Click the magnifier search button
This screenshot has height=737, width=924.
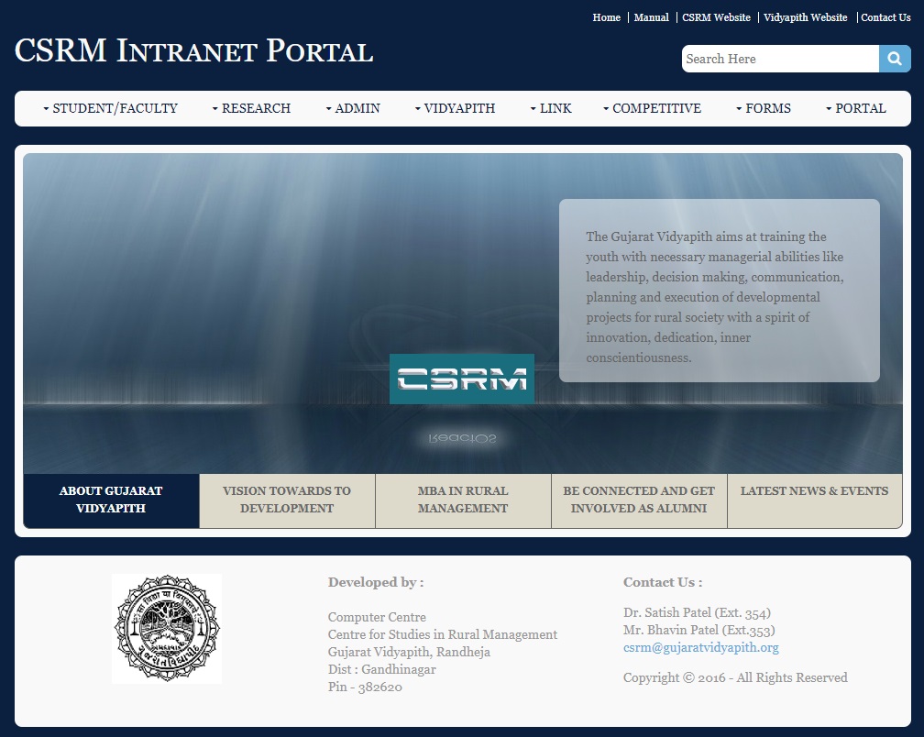pos(895,59)
